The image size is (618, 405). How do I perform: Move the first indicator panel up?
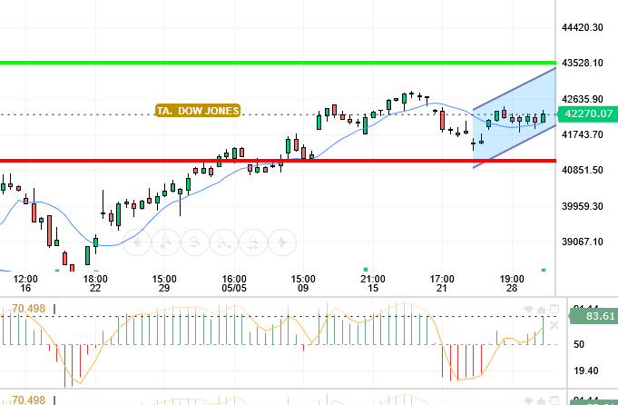[x=541, y=310]
